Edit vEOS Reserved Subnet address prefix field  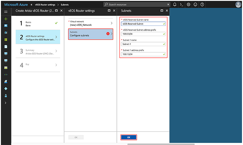coord(143,34)
